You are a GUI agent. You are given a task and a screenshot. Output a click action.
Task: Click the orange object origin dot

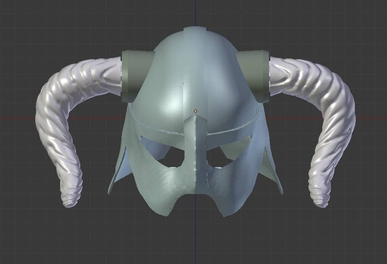tap(196, 111)
